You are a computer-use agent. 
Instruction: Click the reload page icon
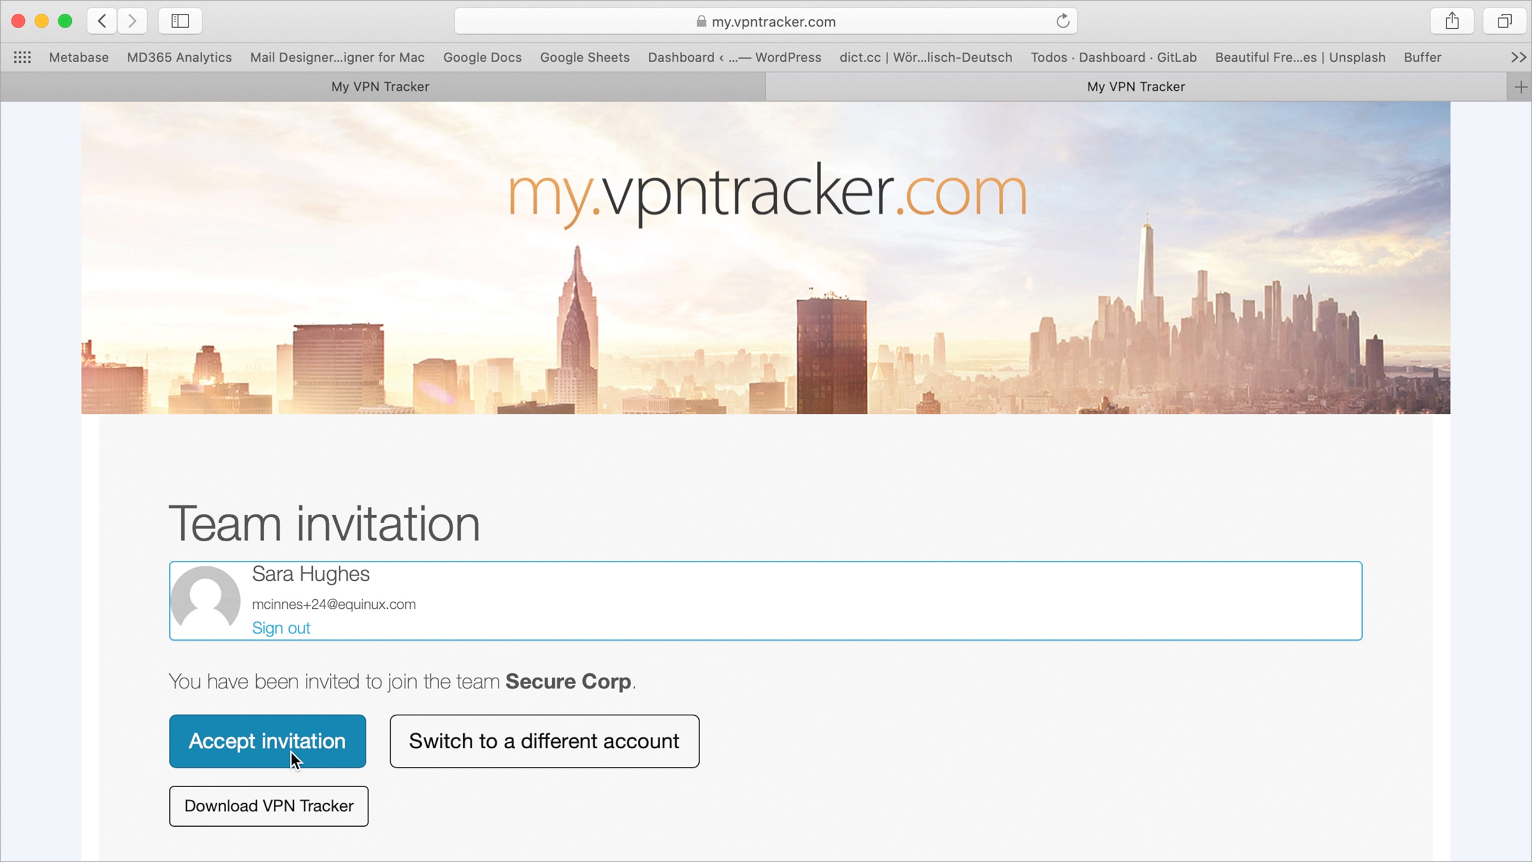coord(1062,22)
